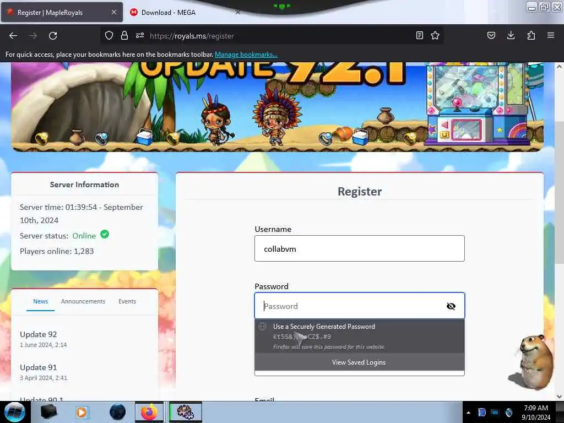Click the Firefox taskbar icon
Viewport: 564px width, 423px height.
click(x=149, y=412)
